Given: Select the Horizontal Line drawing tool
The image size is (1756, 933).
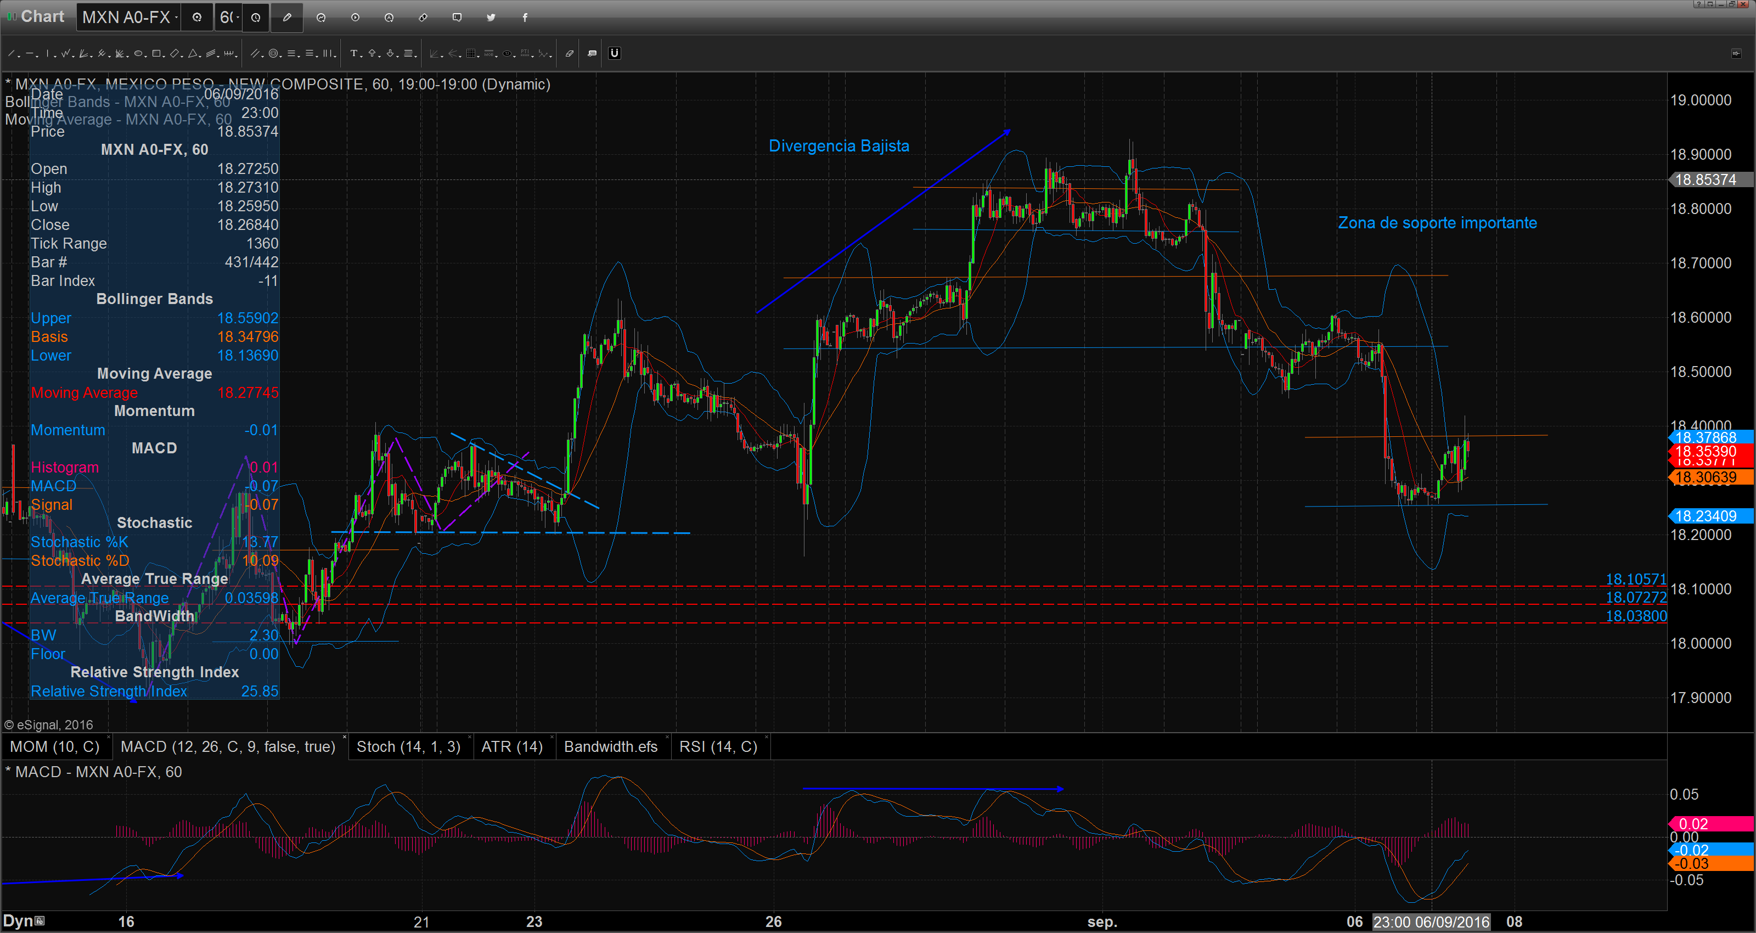Looking at the screenshot, I should tap(30, 53).
